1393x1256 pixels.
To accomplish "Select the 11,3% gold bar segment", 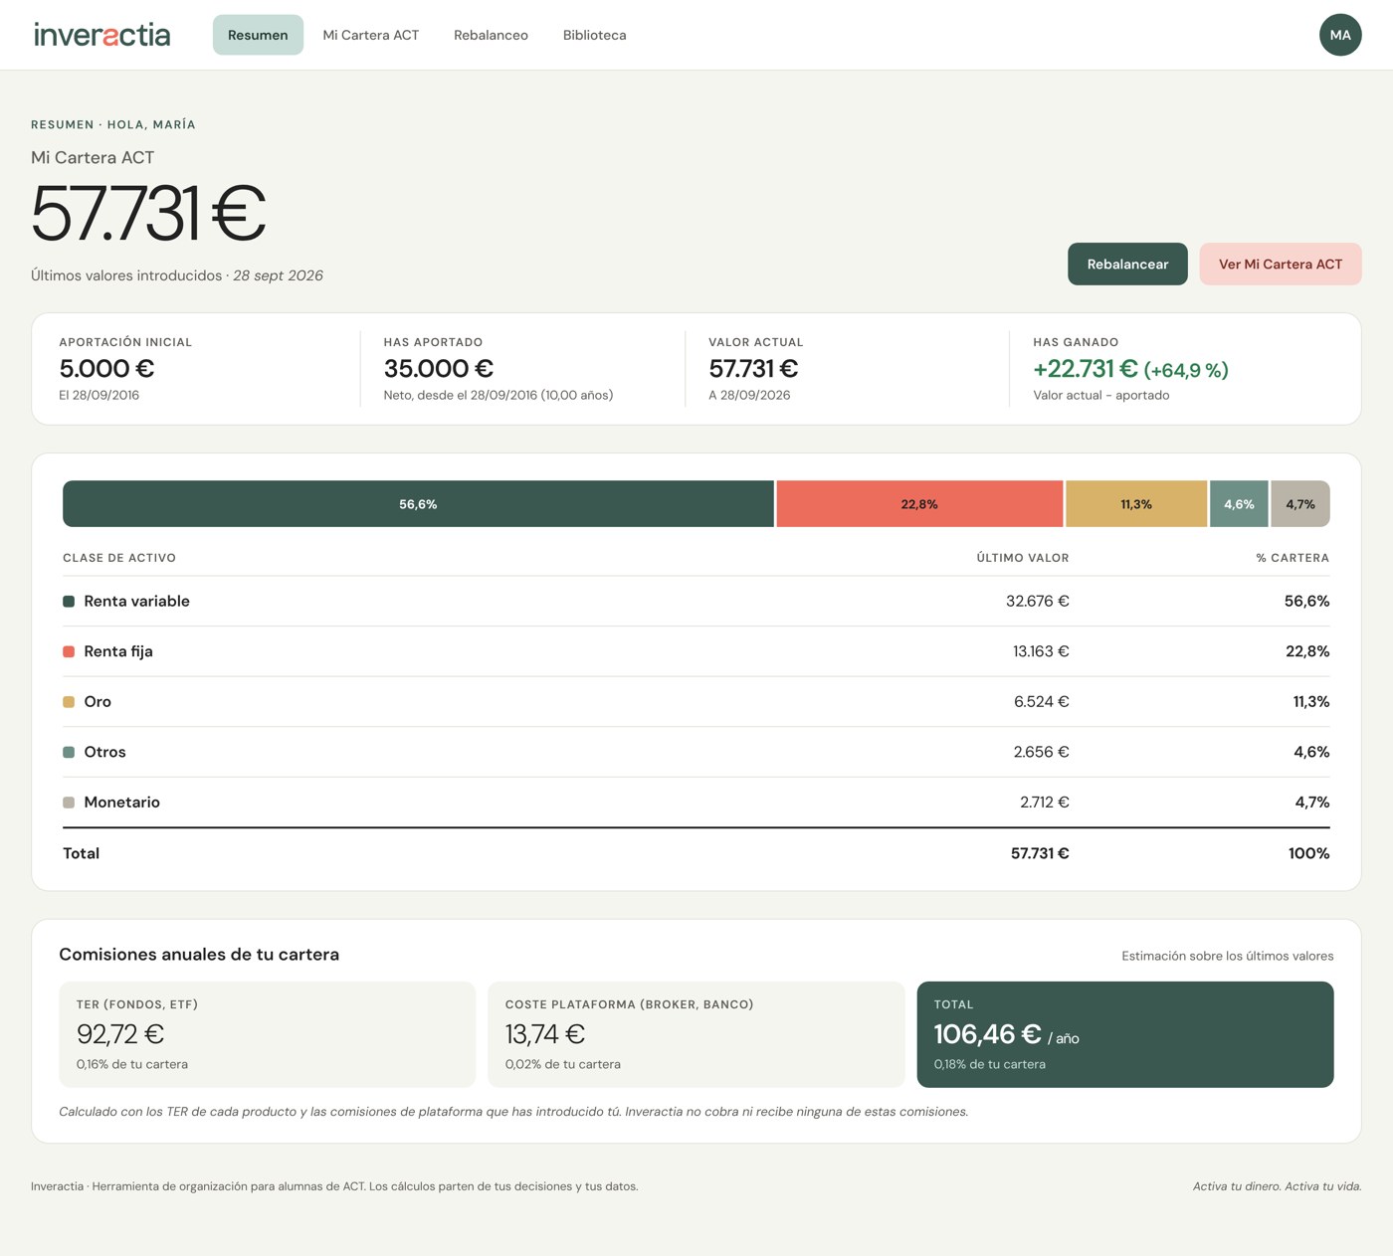I will click(x=1136, y=504).
